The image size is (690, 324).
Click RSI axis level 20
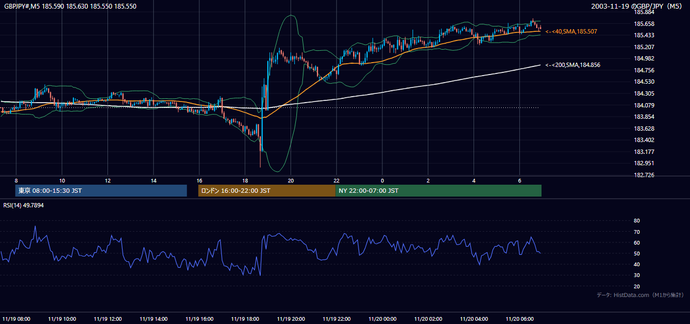pyautogui.click(x=637, y=286)
